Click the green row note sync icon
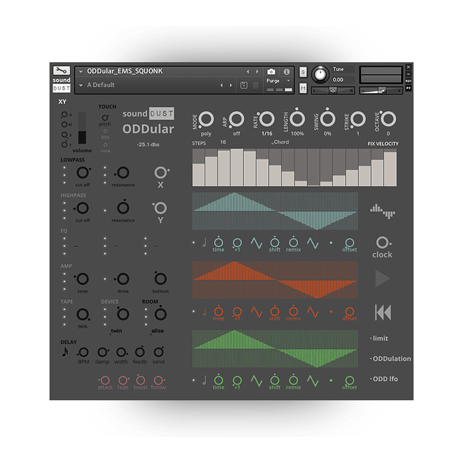 204,380
